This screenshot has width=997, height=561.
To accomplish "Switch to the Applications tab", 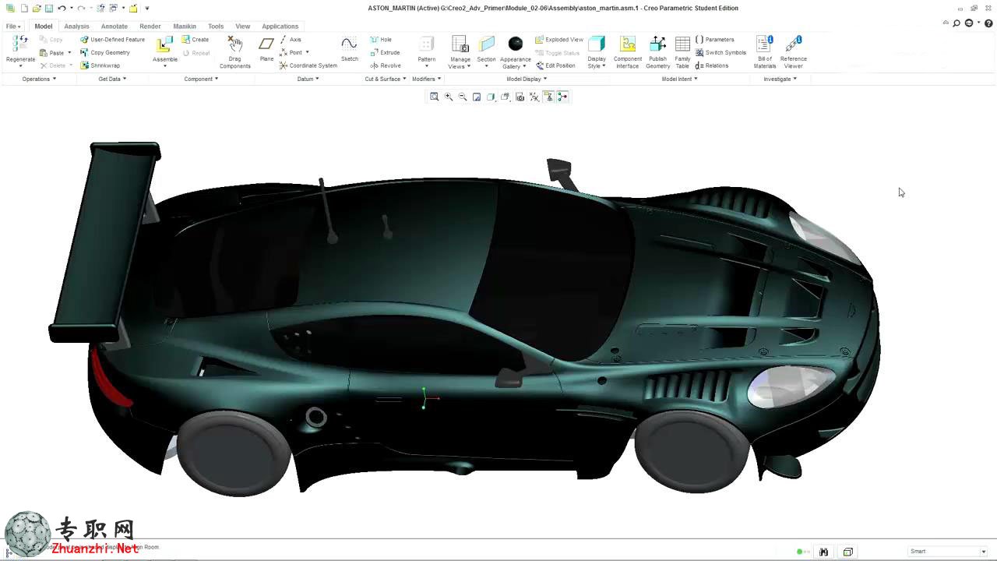I will [280, 26].
